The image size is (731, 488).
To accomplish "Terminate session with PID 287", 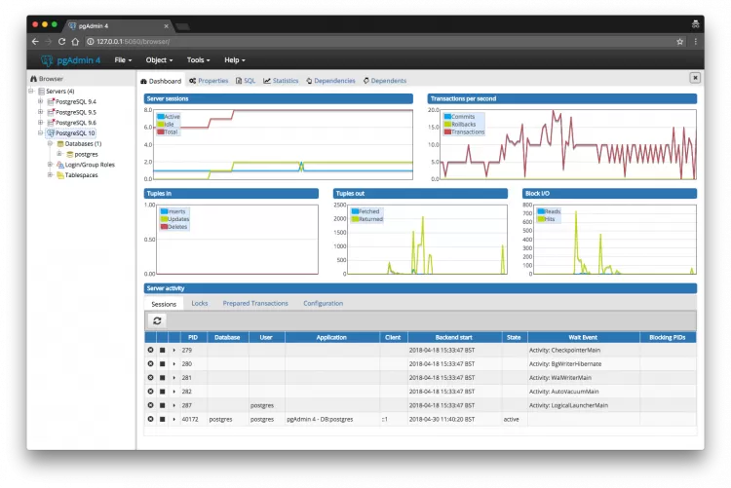I will coord(150,405).
